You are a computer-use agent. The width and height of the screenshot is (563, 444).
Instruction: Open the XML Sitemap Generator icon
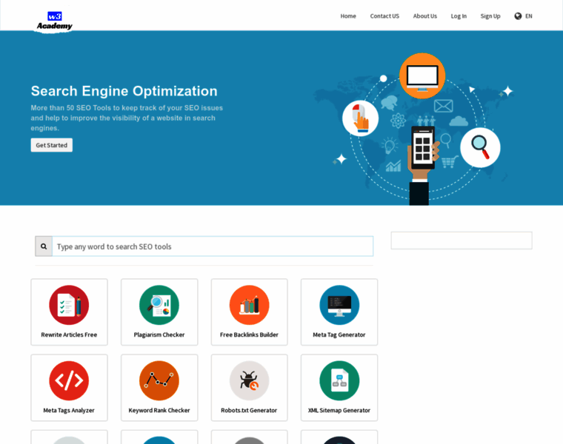point(339,381)
